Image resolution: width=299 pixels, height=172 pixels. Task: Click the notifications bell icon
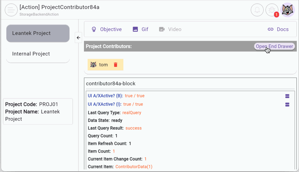tap(257, 10)
